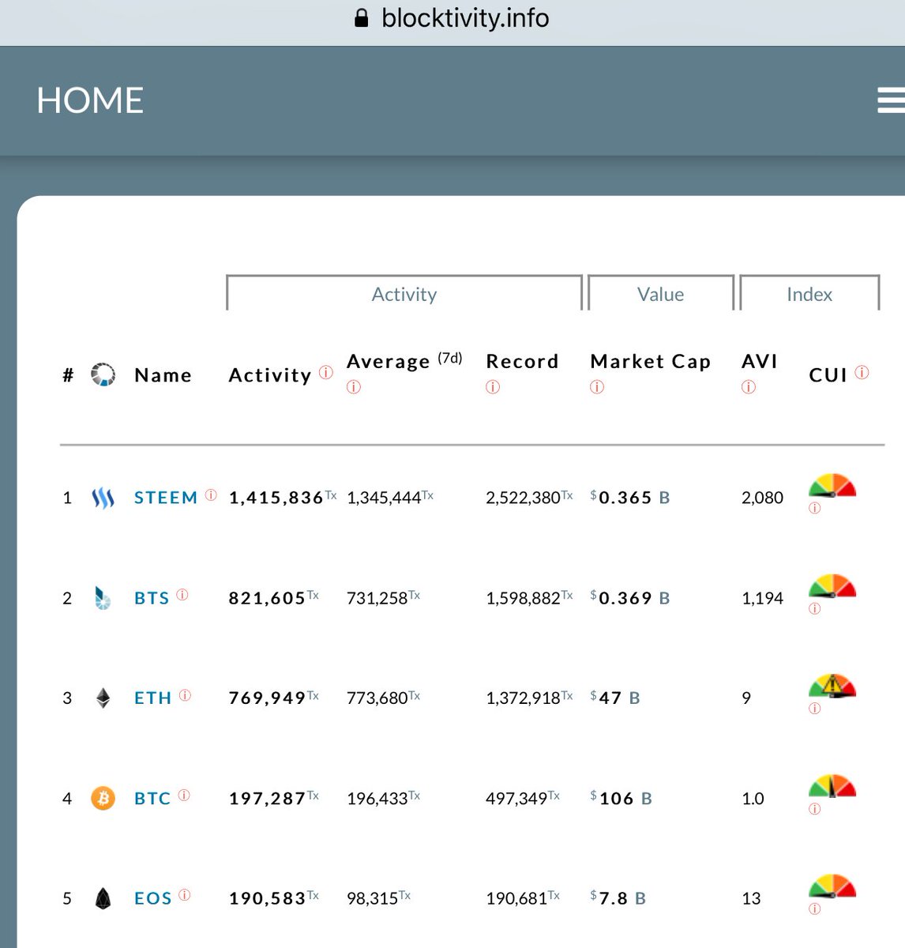Click EOS average value 98,315
905x948 pixels.
(x=373, y=898)
